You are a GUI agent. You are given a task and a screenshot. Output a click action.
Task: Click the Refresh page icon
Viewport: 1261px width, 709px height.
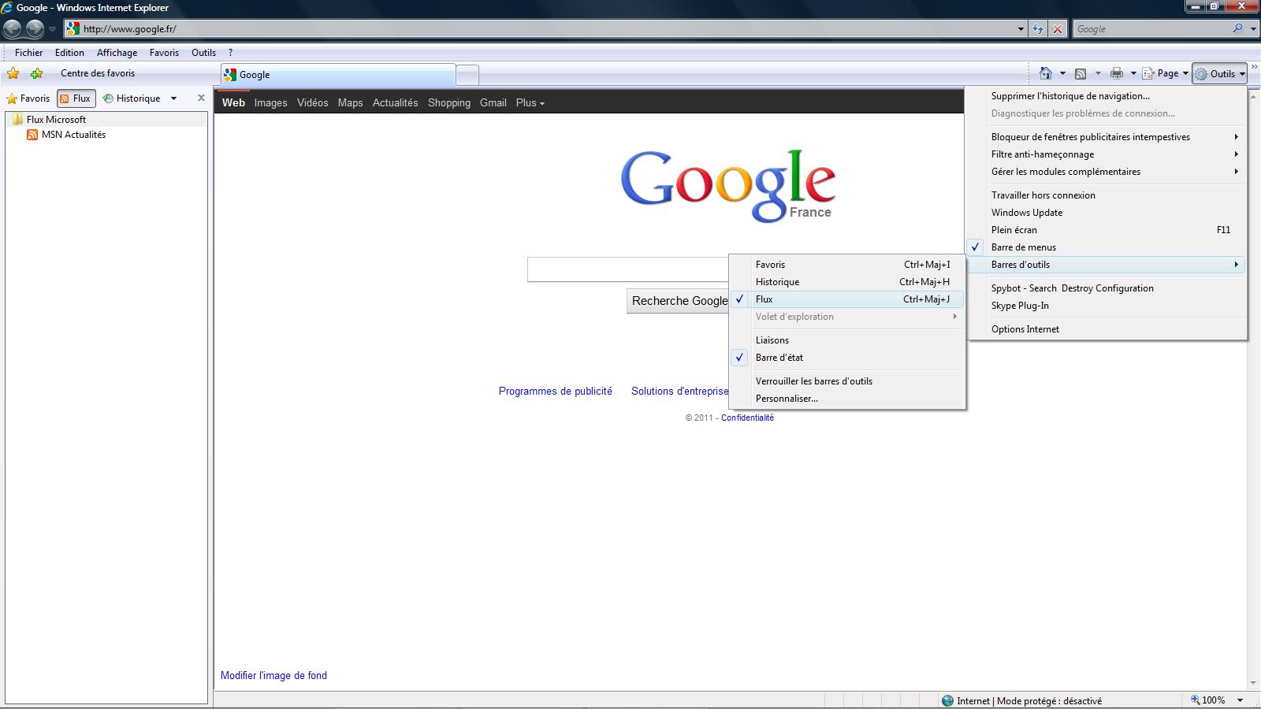click(1038, 29)
